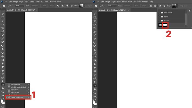192x108 pixels.
Task: Click Shape button in left window
Action: [x=52, y=6]
